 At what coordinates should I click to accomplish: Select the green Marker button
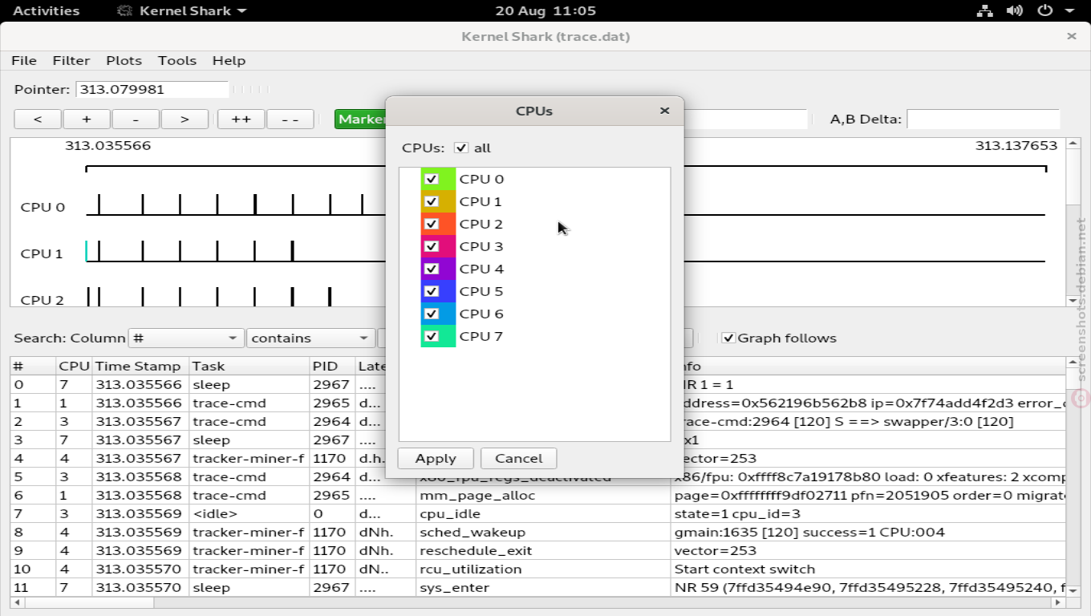coord(360,119)
